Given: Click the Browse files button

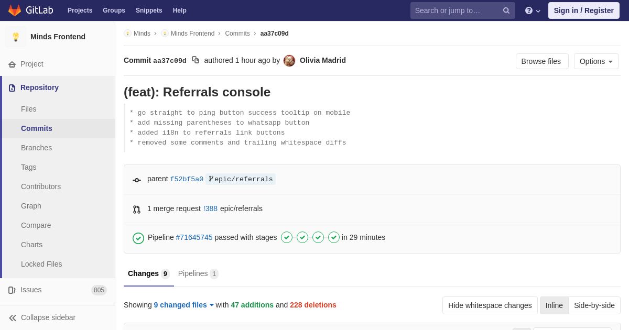Looking at the screenshot, I should tap(542, 61).
